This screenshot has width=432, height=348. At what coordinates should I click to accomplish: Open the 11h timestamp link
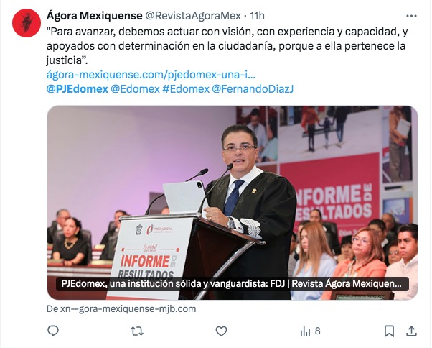pyautogui.click(x=257, y=16)
